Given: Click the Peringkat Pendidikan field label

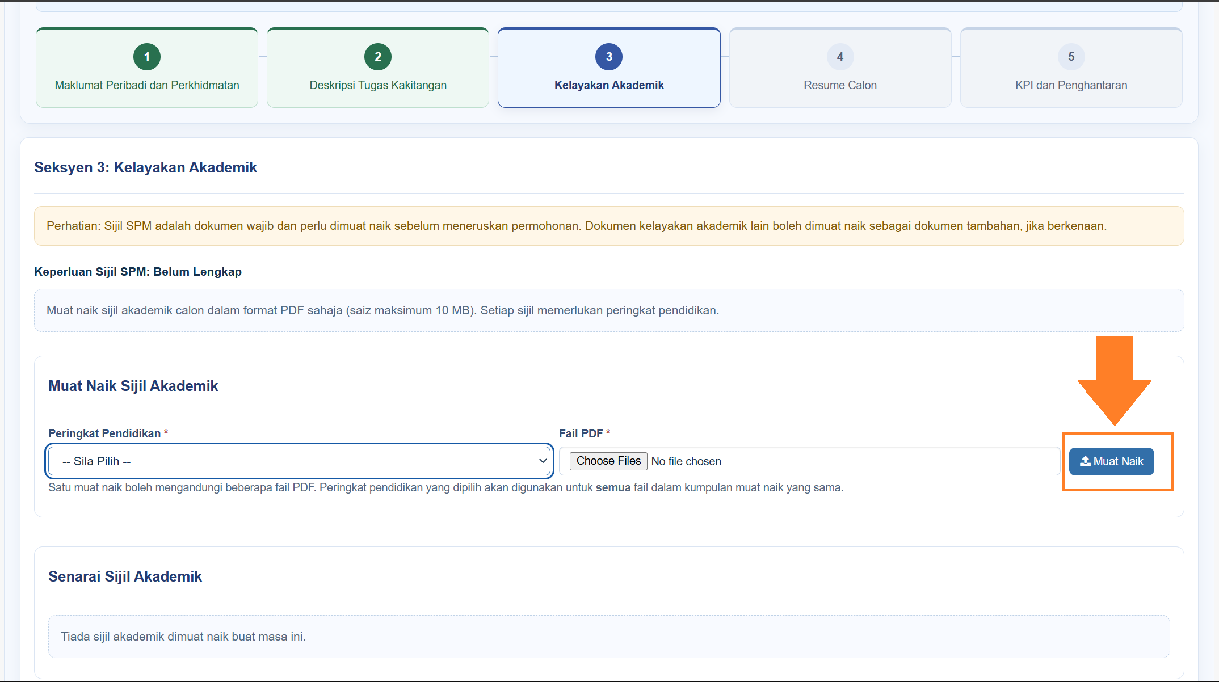Looking at the screenshot, I should [104, 433].
